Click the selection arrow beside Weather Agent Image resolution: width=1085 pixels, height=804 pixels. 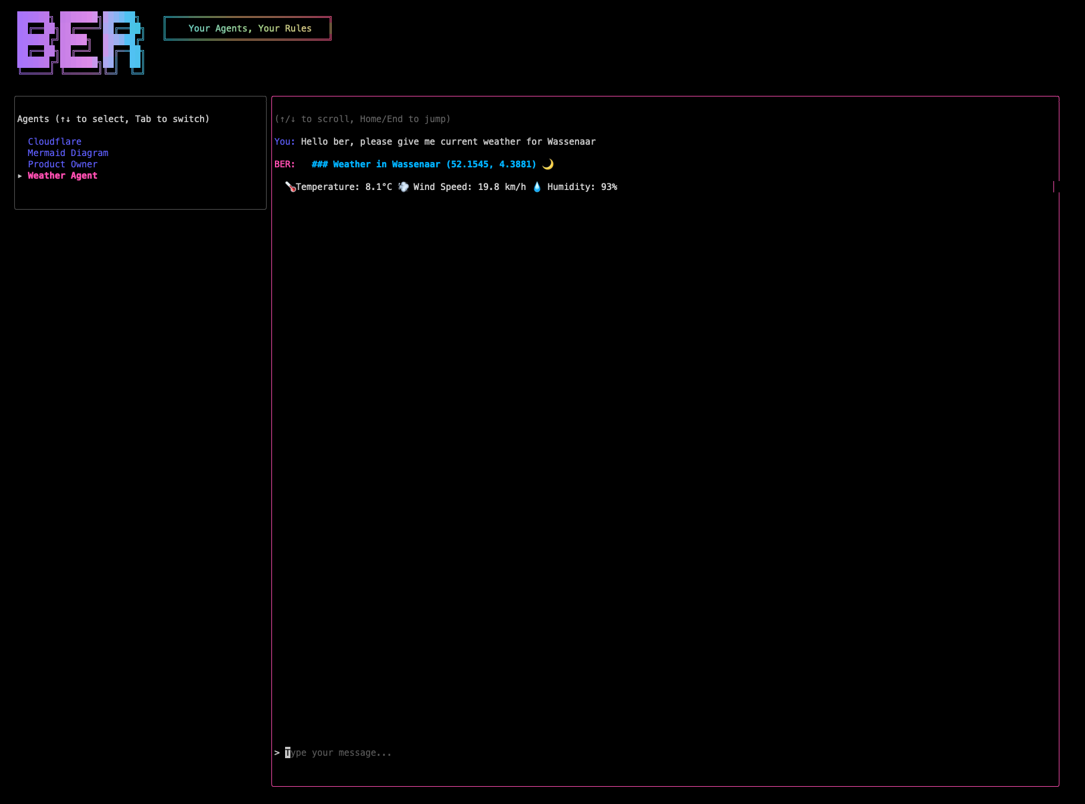point(20,176)
